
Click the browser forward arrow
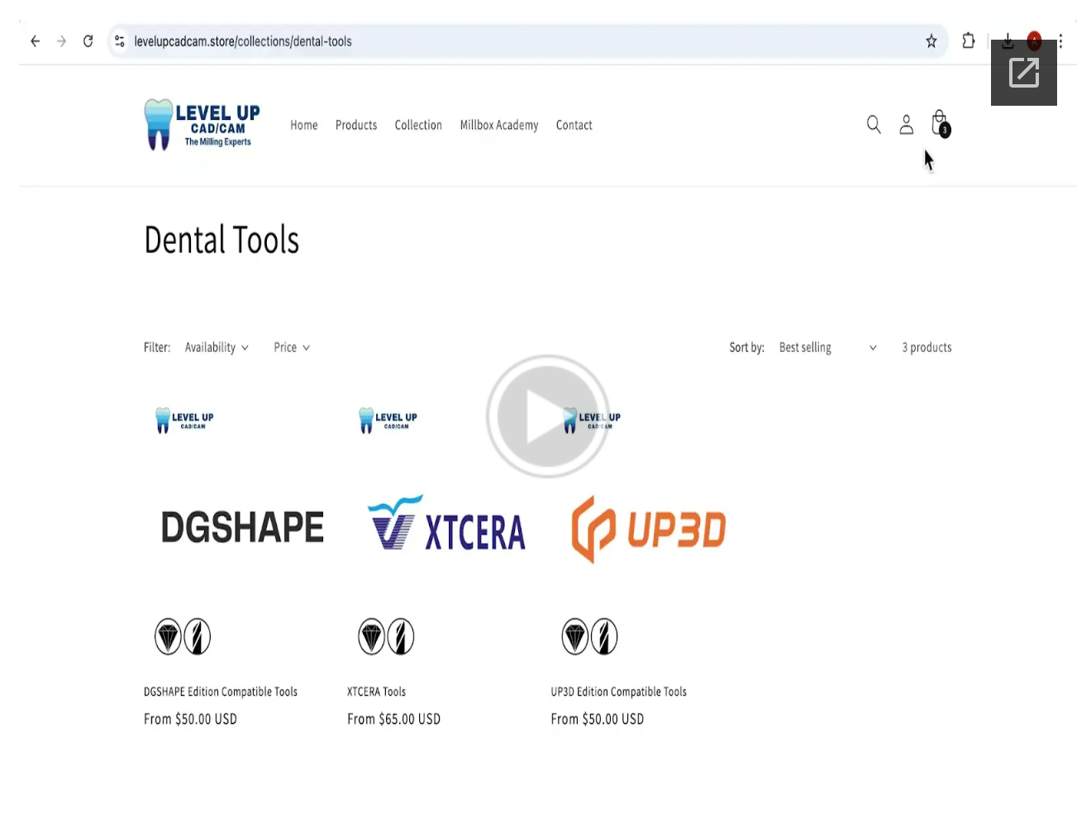pos(61,41)
